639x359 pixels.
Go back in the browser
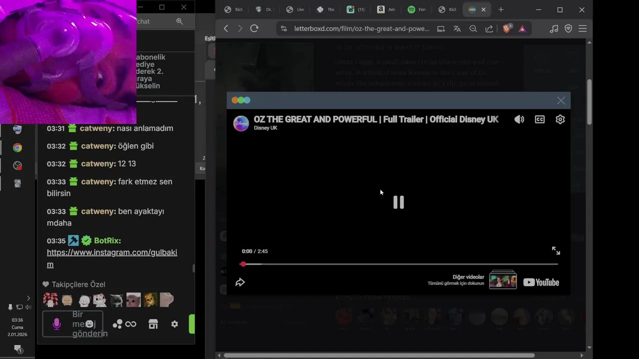point(226,28)
